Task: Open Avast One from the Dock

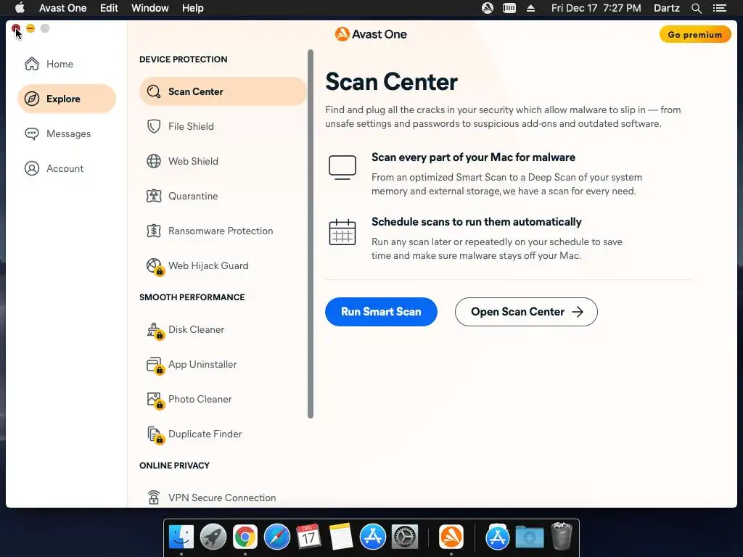Action: click(x=451, y=537)
